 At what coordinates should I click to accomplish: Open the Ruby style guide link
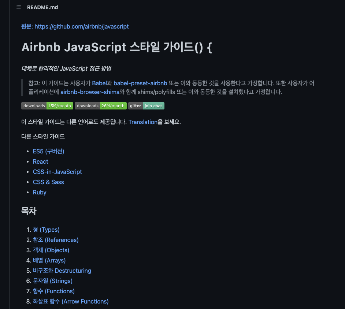40,193
